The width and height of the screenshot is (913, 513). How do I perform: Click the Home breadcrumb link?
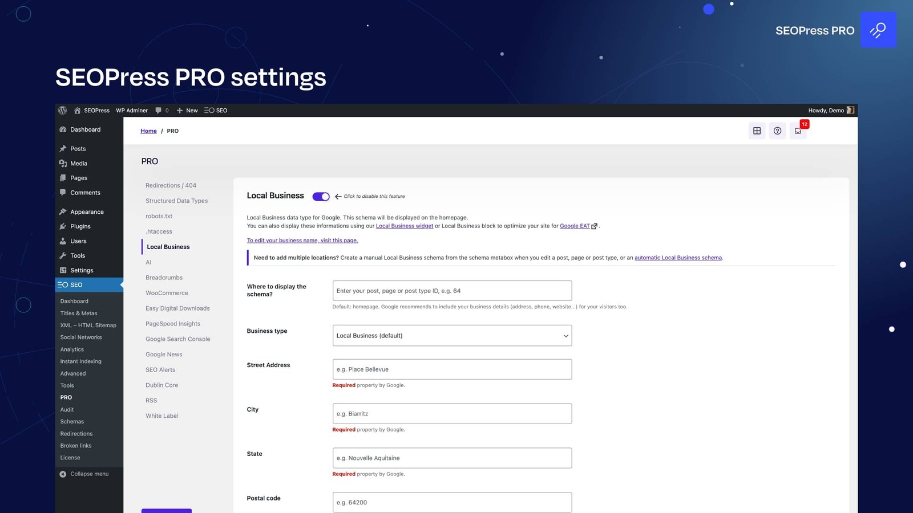click(148, 131)
